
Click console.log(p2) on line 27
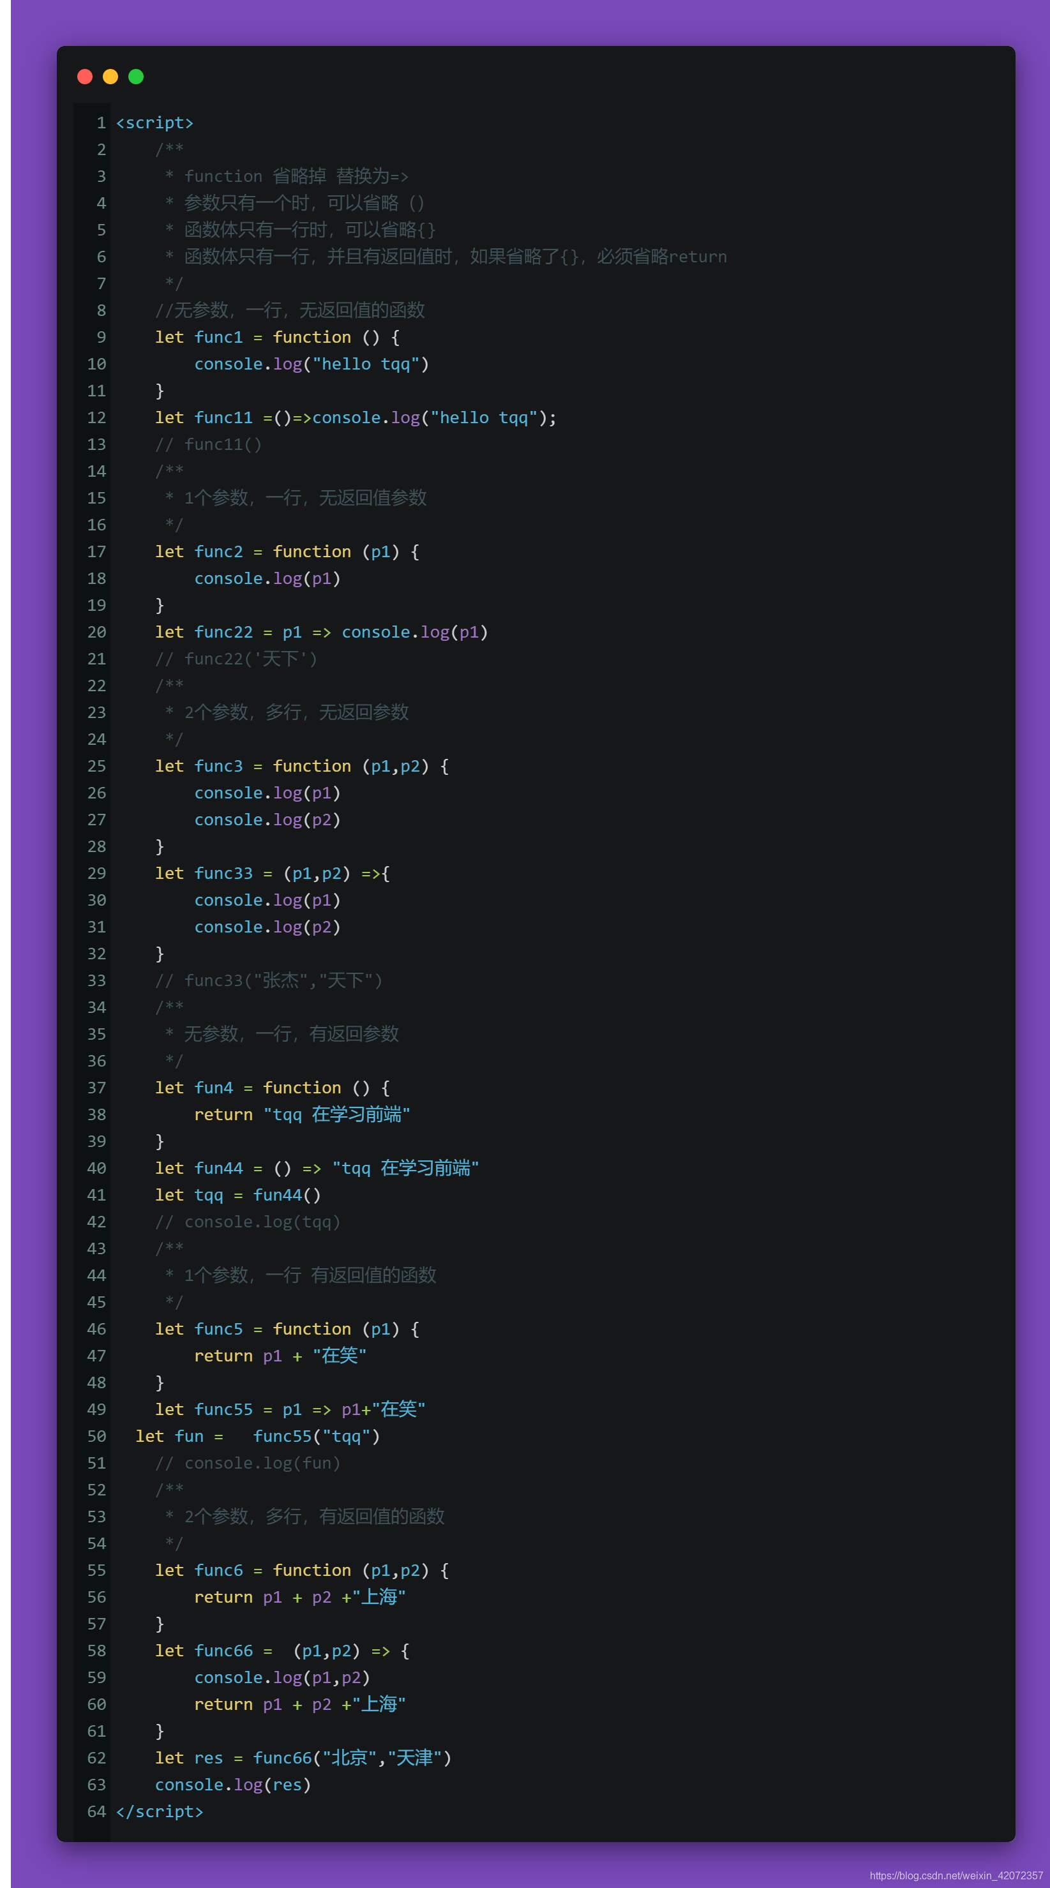[x=267, y=820]
